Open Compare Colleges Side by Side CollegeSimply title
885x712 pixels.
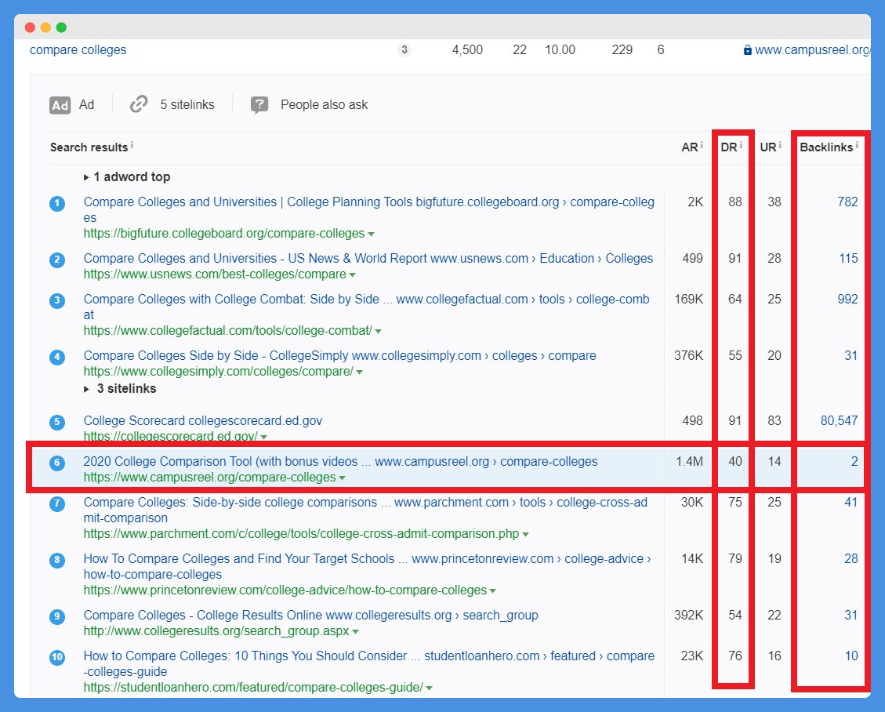339,356
